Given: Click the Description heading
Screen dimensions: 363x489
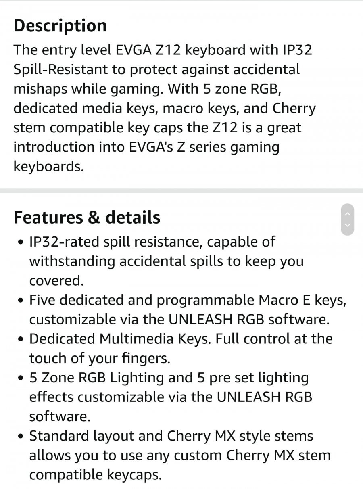Looking at the screenshot, I should (60, 26).
